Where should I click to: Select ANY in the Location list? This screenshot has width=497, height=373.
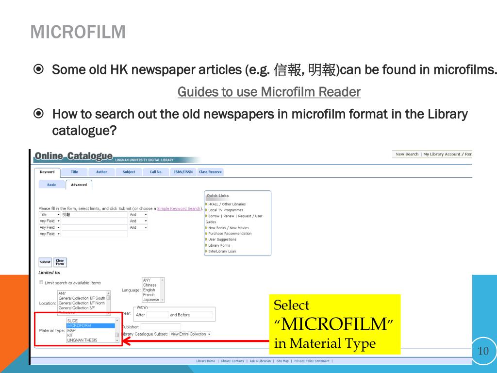pyautogui.click(x=82, y=293)
